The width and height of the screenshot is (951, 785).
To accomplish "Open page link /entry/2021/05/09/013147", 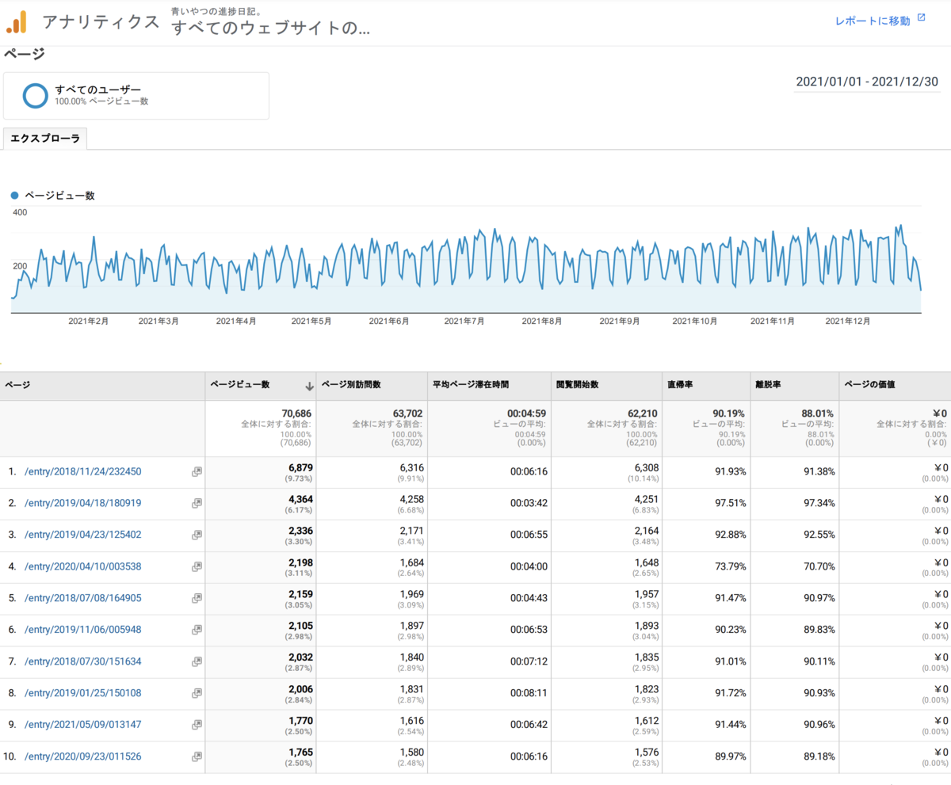I will (83, 725).
